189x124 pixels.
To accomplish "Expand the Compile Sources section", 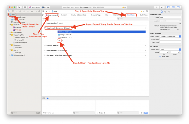I will click(45, 45).
